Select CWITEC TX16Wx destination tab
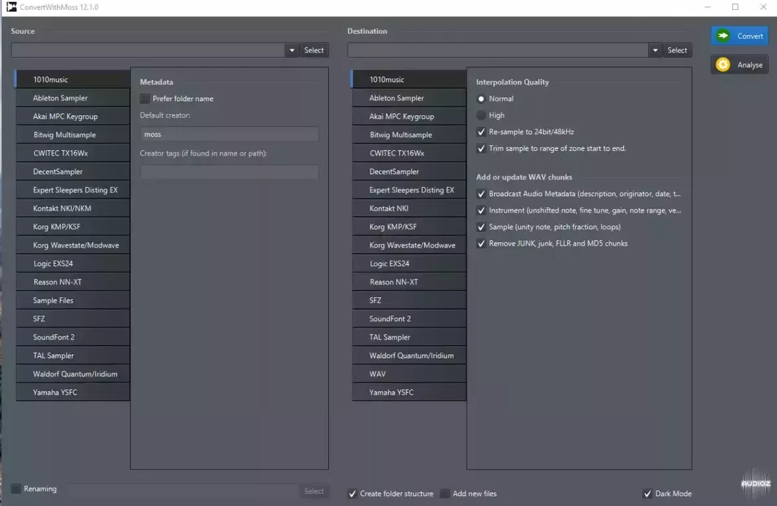Screen dimensions: 777x506 coord(409,154)
